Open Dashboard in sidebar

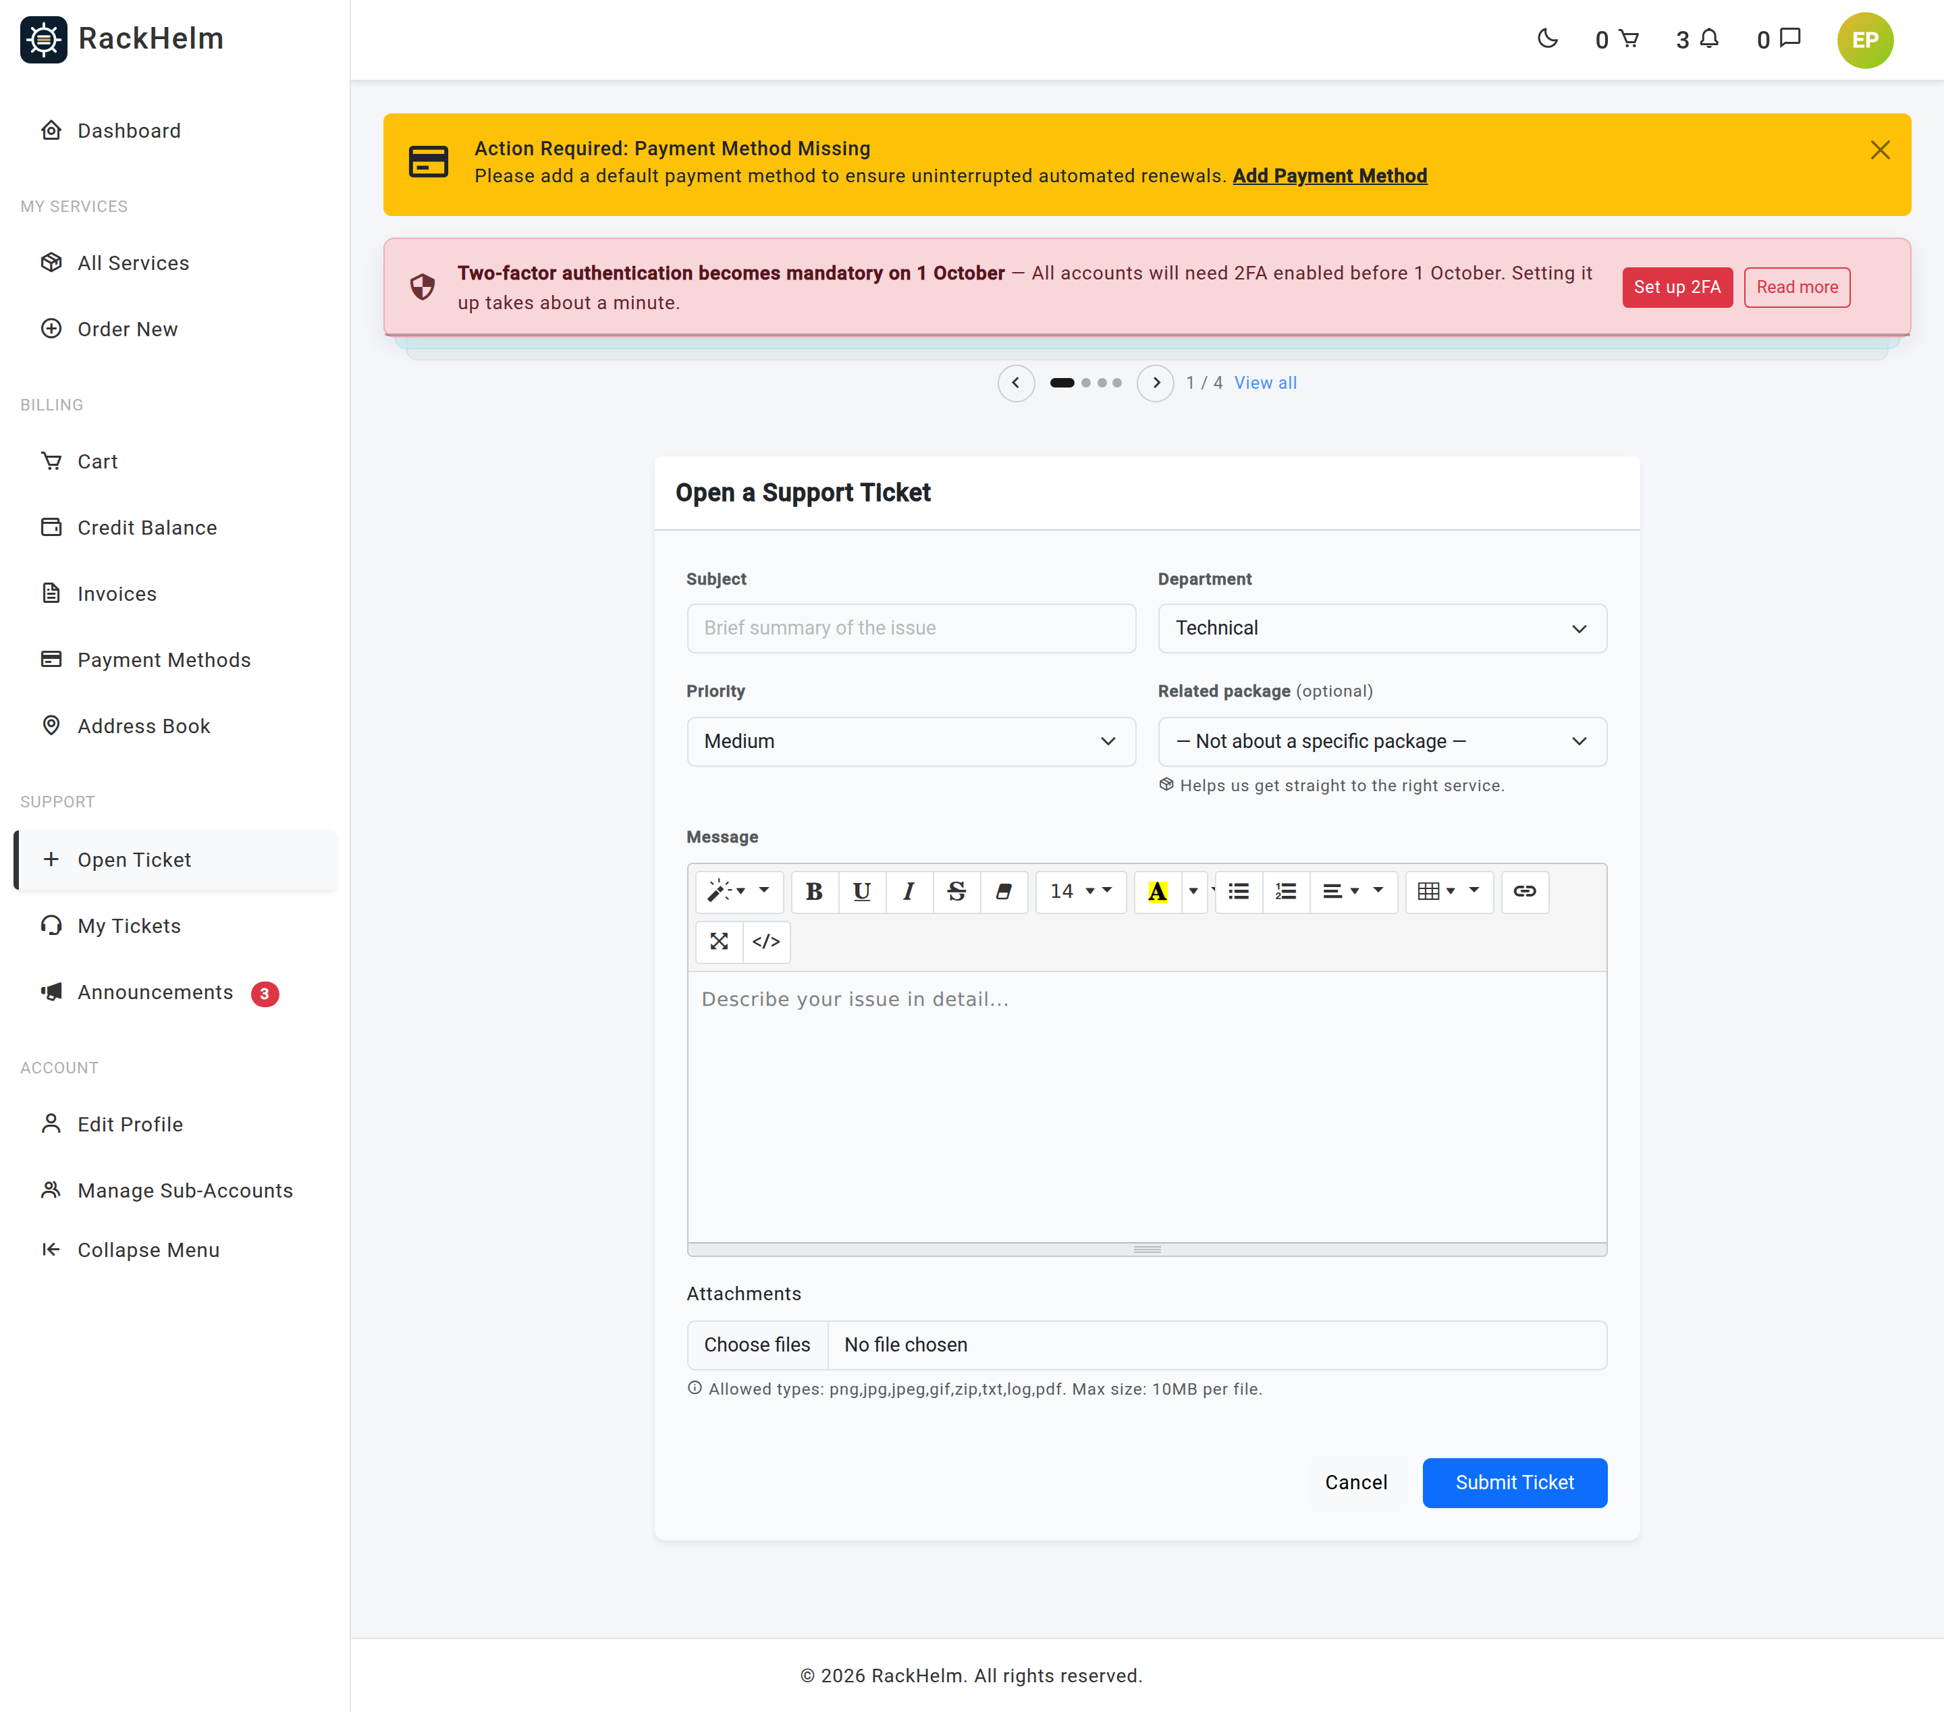(x=176, y=131)
